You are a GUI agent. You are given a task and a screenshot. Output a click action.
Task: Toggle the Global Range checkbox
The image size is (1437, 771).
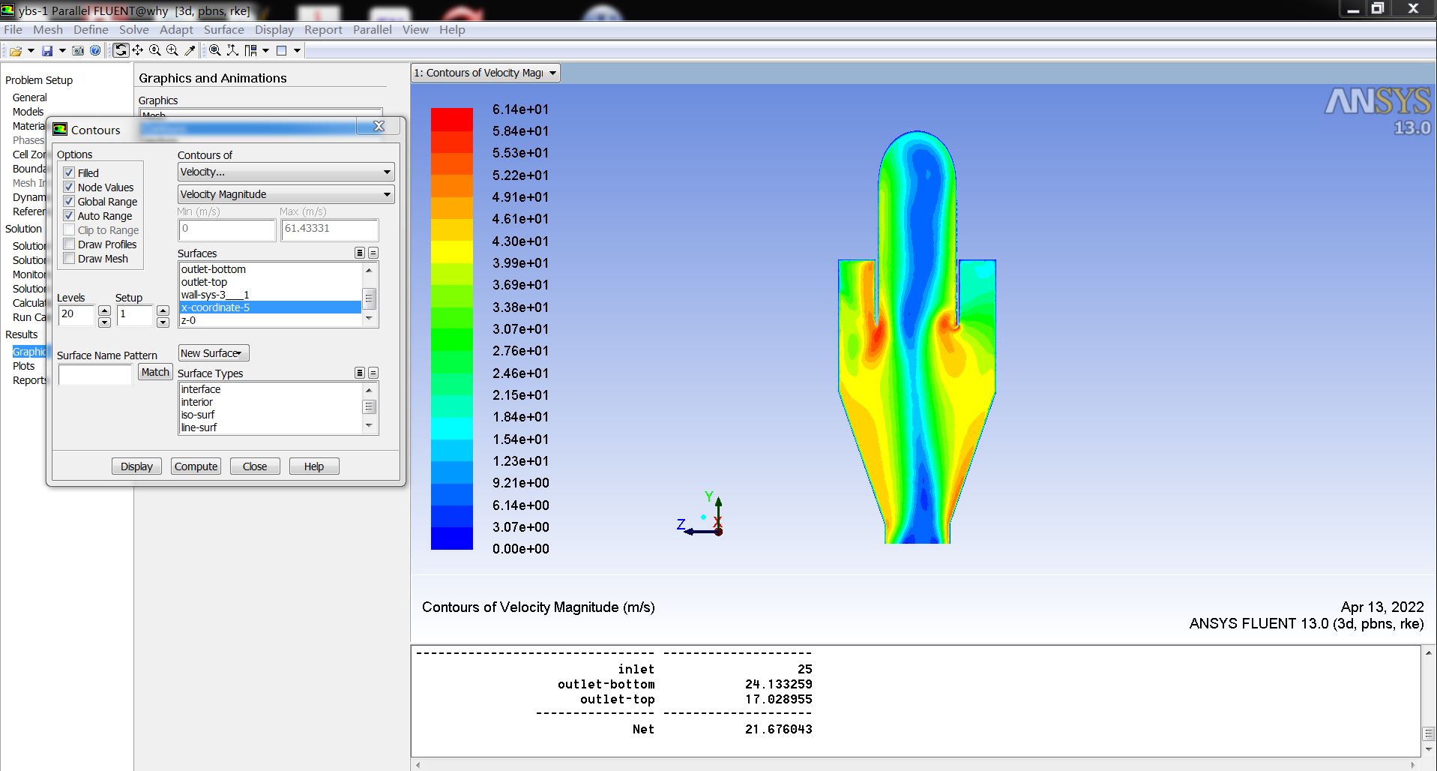point(69,202)
